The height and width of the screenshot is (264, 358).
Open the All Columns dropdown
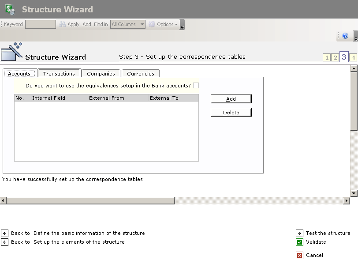click(x=142, y=25)
